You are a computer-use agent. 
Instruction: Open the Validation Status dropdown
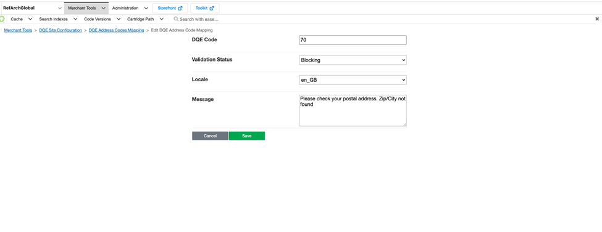pos(353,60)
